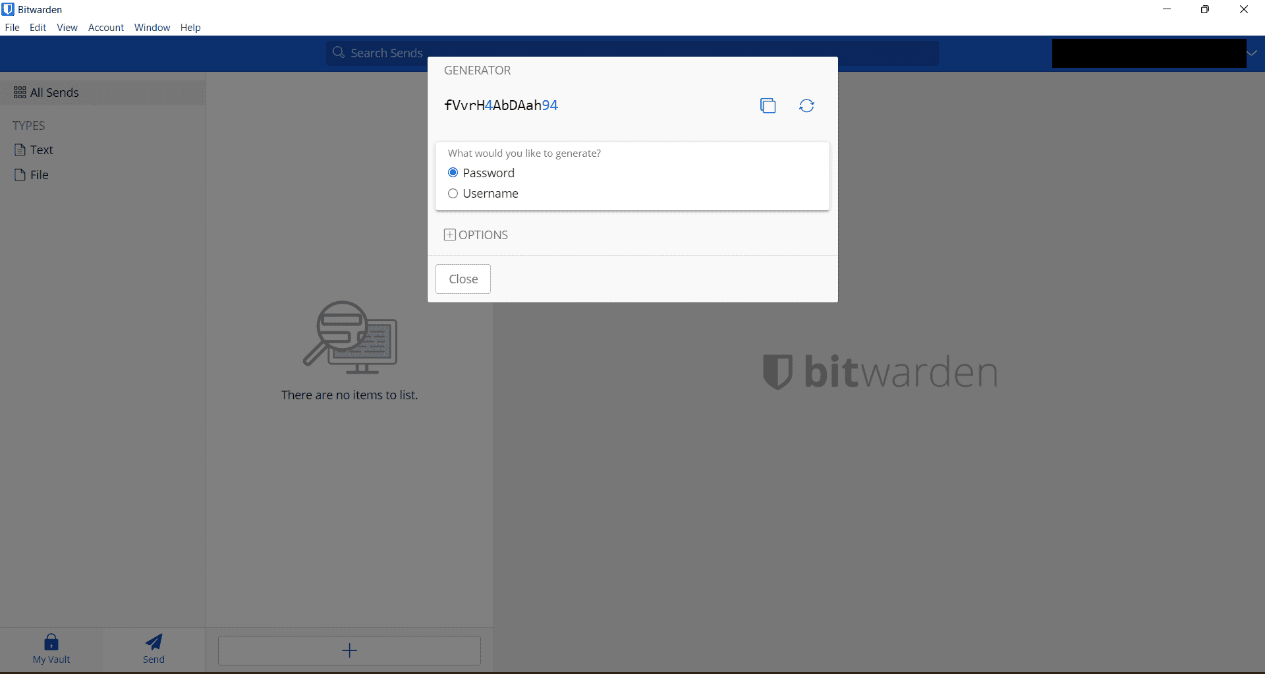Click the TYPES heading
1265x674 pixels.
[29, 126]
